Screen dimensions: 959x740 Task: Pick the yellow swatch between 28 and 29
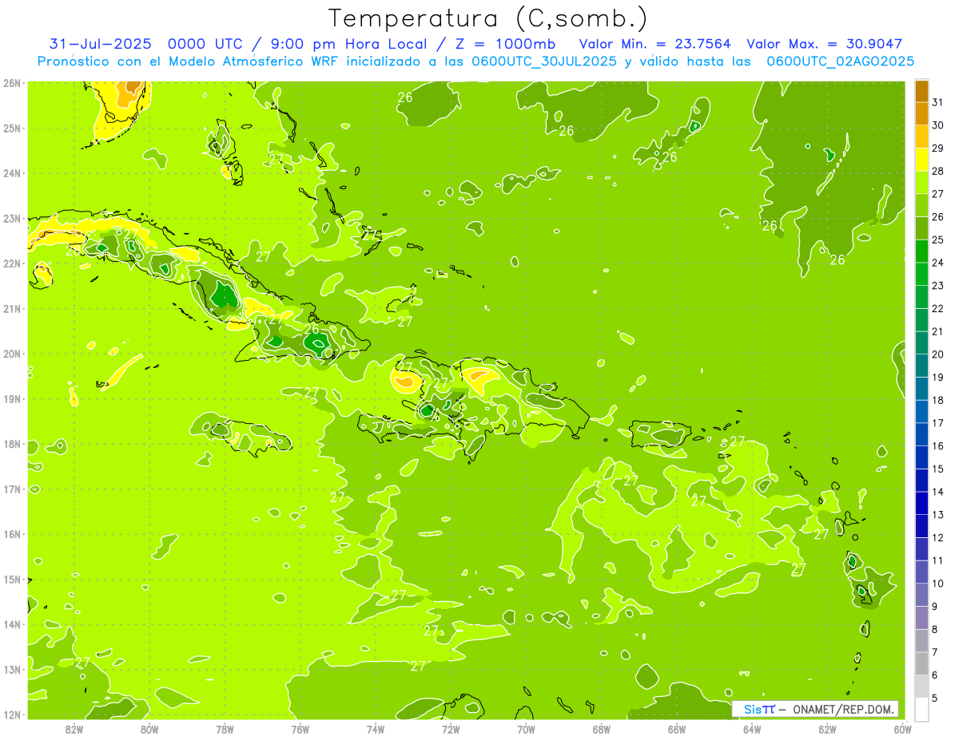point(921,159)
